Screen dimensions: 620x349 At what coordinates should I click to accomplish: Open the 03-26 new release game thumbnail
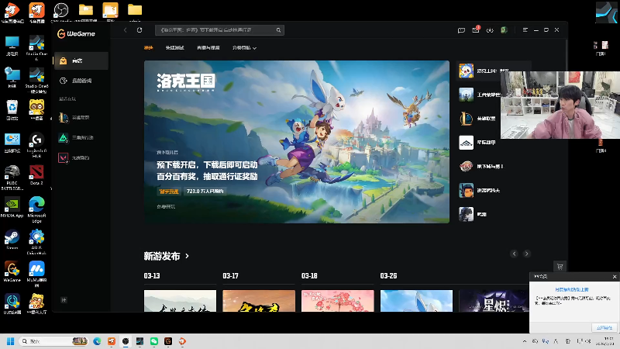coord(416,301)
